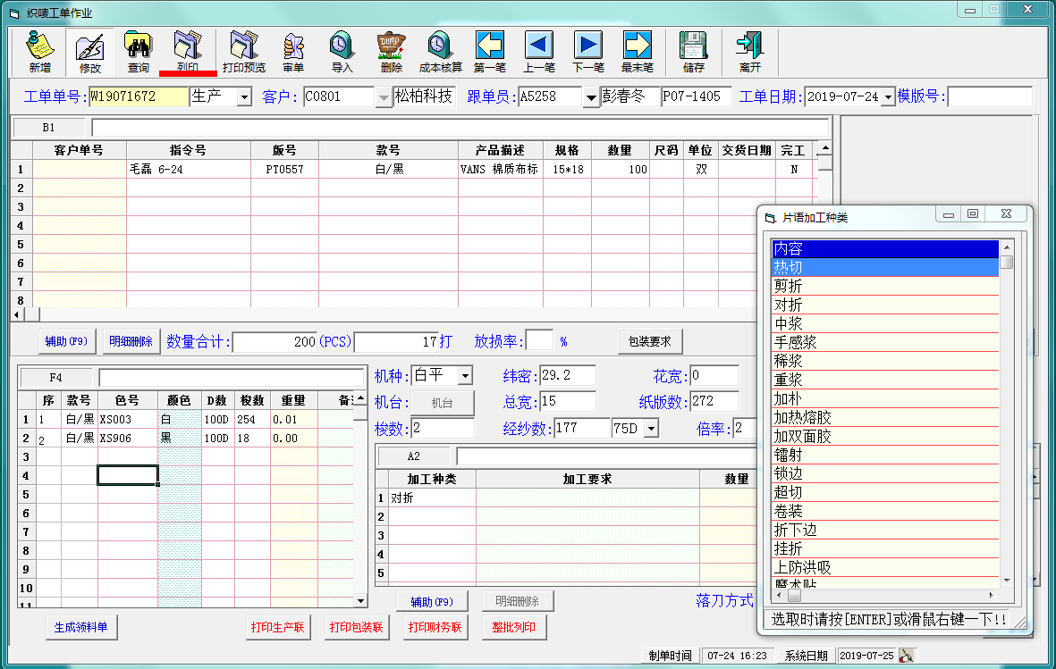The width and height of the screenshot is (1056, 669).
Task: Click the 打印财务联 button
Action: pos(435,627)
